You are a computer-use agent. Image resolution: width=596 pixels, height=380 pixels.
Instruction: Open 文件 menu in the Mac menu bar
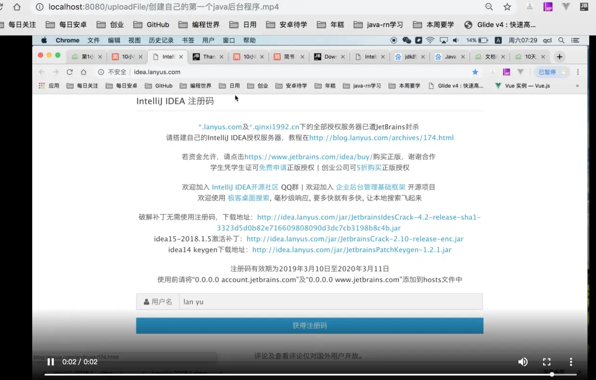tap(94, 40)
